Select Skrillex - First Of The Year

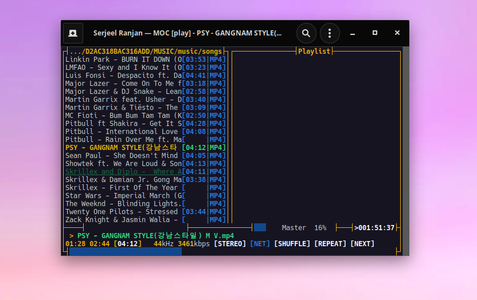point(146,188)
